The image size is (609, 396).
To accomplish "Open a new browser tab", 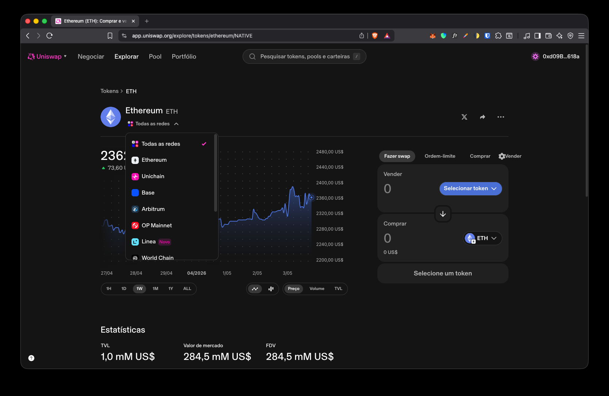I will pos(147,21).
